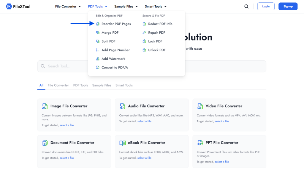Click the Lock PDF padlock icon
Screen dimensions: 304x172
(144, 41)
